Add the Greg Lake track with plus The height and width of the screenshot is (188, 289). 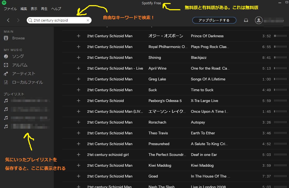click(79, 79)
